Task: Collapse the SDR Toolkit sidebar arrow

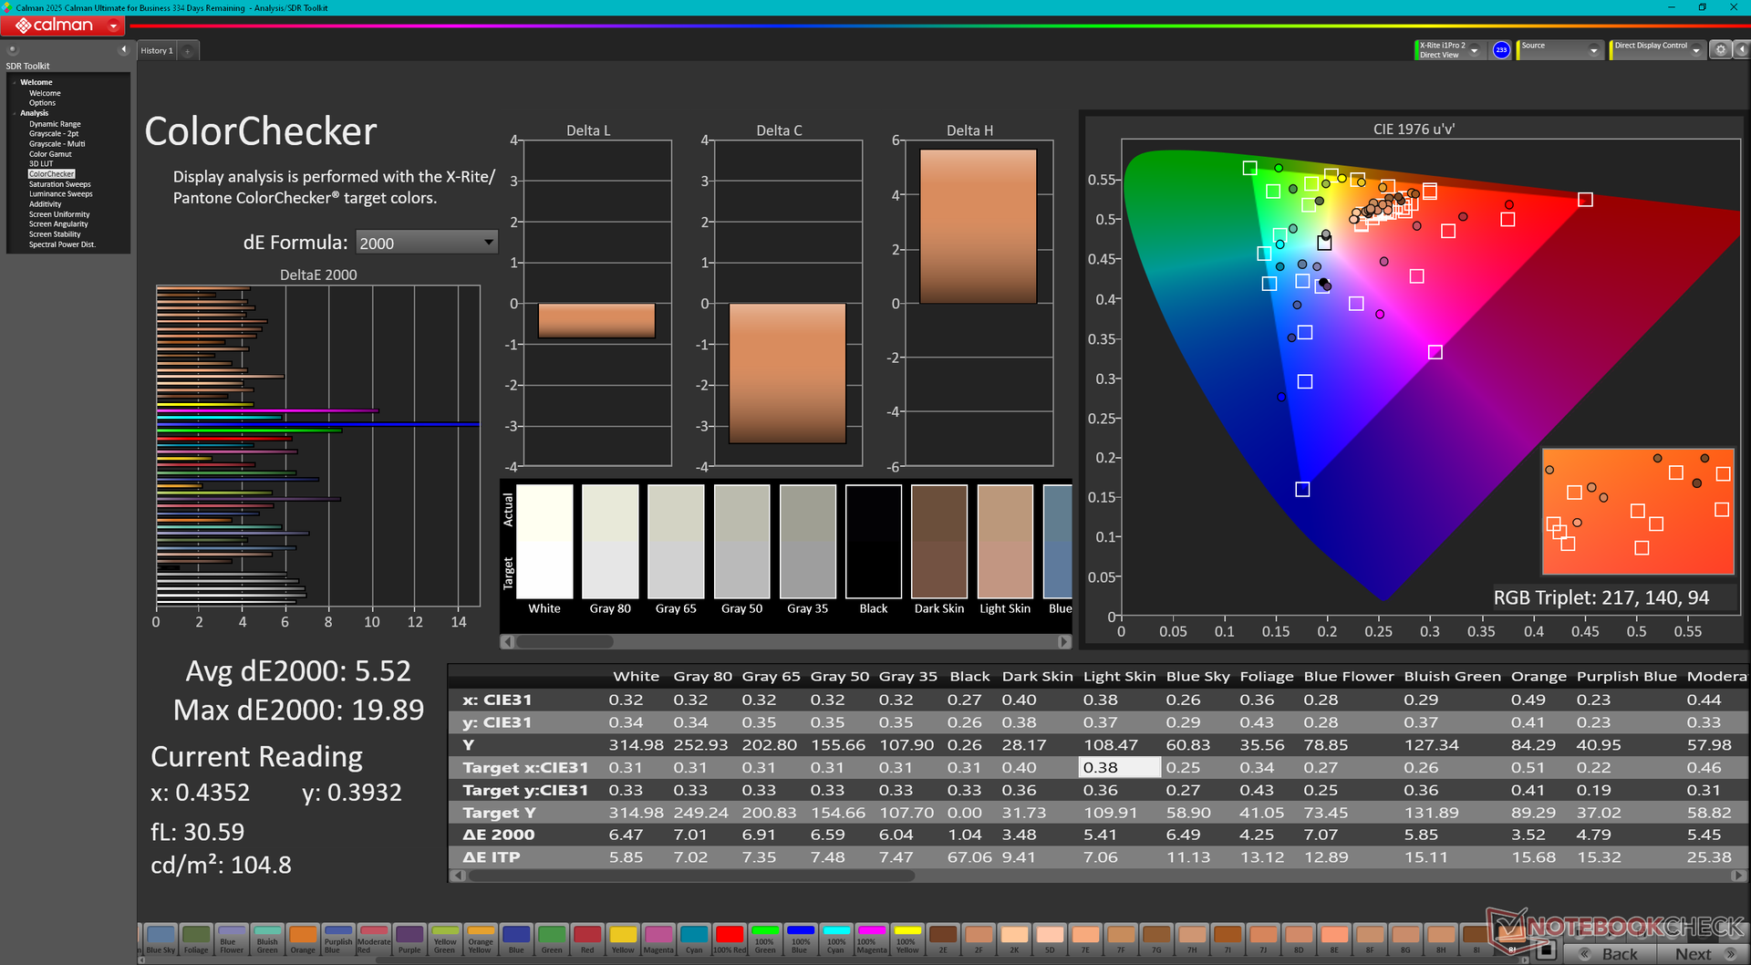Action: click(x=123, y=49)
